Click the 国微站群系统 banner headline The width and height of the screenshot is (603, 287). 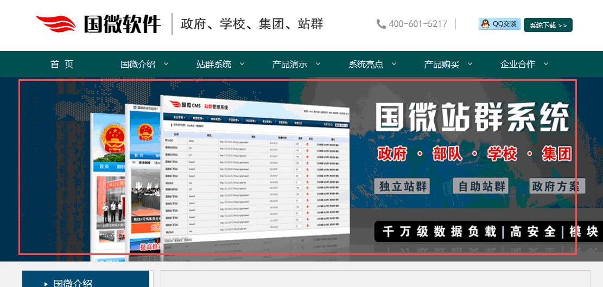pyautogui.click(x=472, y=117)
